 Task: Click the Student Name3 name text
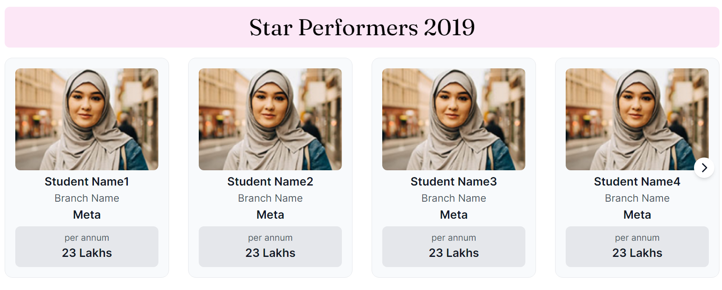pyautogui.click(x=454, y=182)
